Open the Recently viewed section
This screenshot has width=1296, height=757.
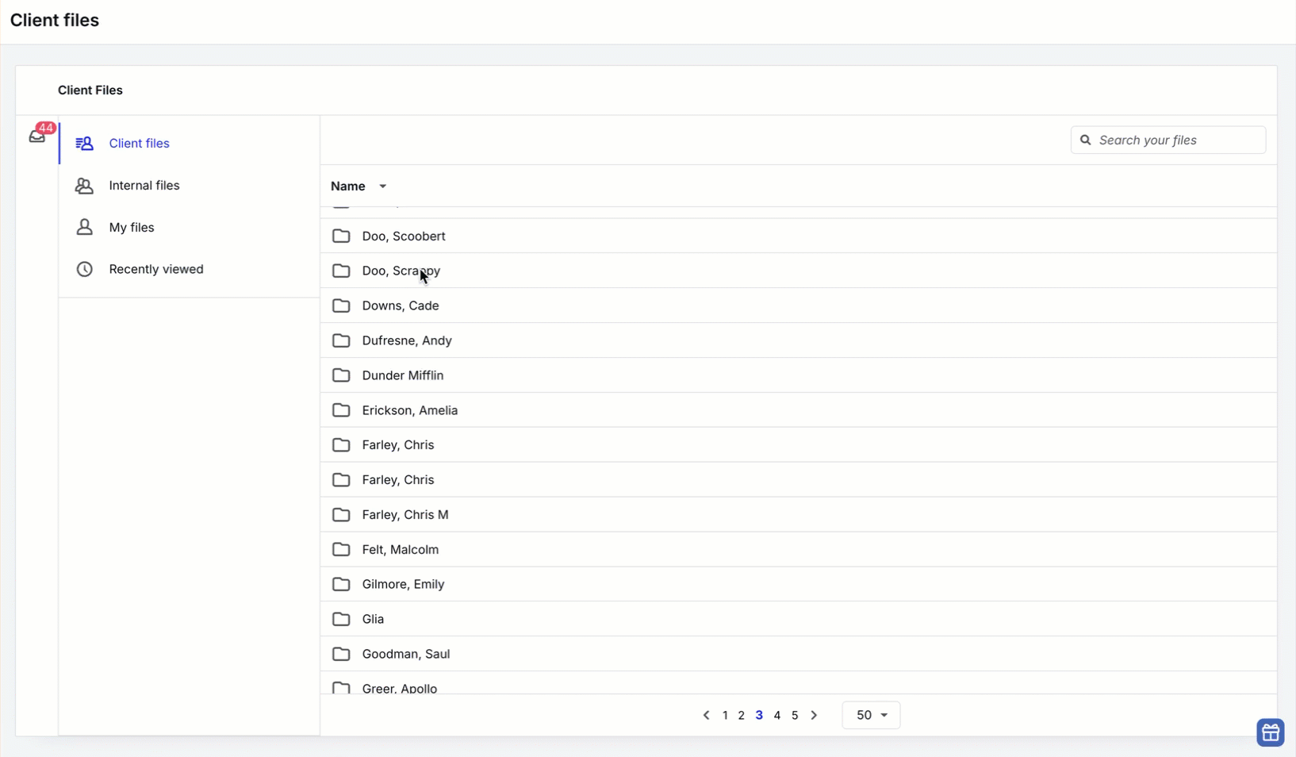pyautogui.click(x=156, y=269)
